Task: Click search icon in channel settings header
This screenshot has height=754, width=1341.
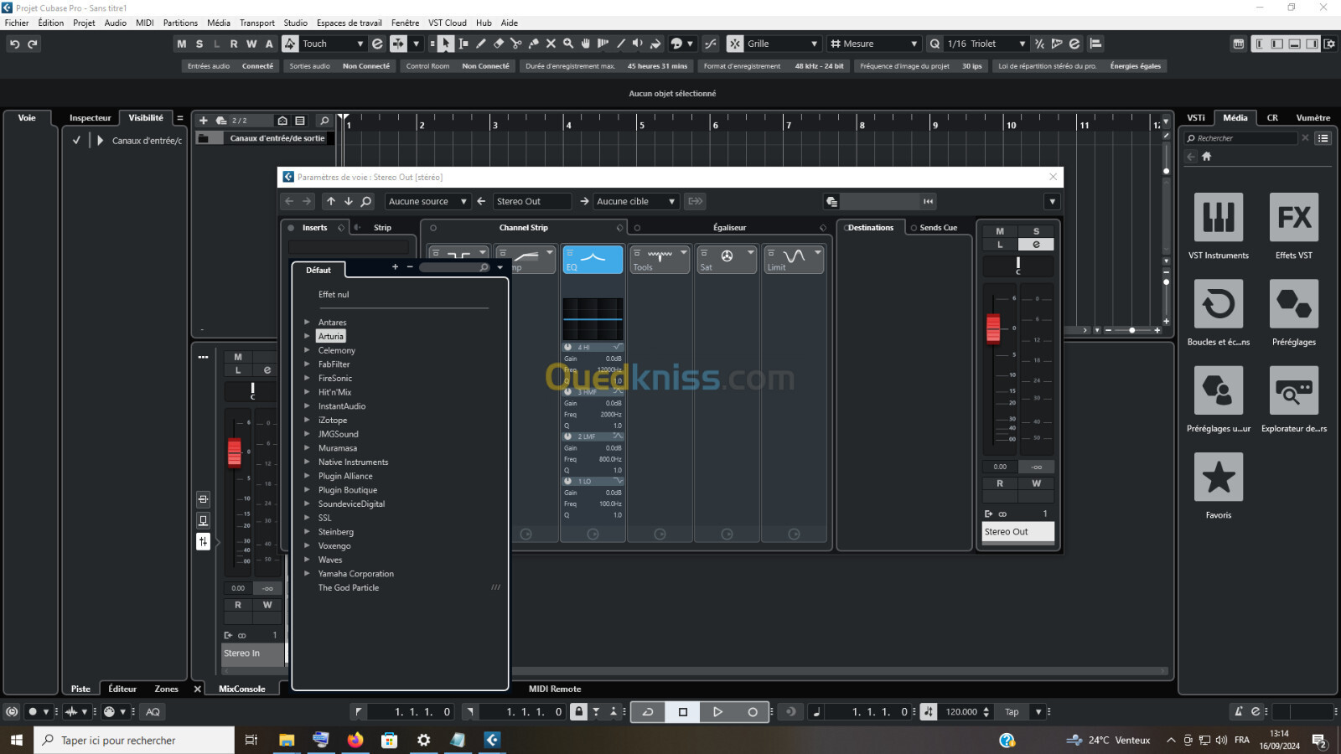Action: pos(366,201)
